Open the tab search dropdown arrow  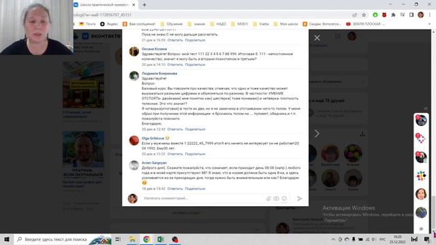pyautogui.click(x=390, y=5)
